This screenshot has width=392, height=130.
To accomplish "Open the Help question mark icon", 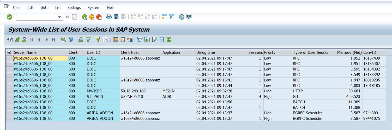I will click(x=182, y=17).
